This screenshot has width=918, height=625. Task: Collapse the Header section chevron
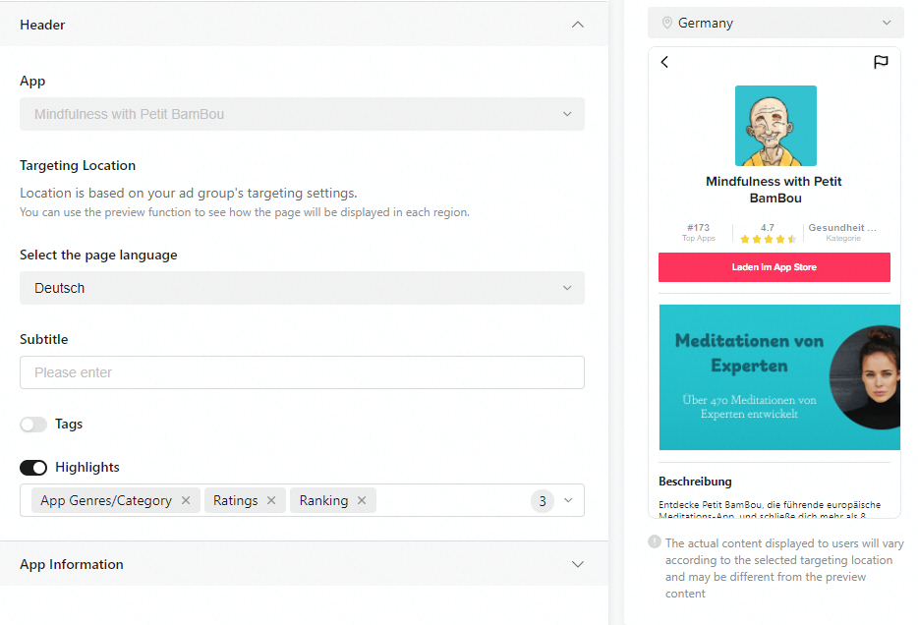[577, 25]
